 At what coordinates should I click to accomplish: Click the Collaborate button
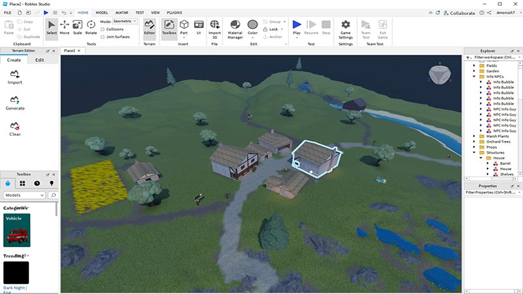(x=460, y=13)
